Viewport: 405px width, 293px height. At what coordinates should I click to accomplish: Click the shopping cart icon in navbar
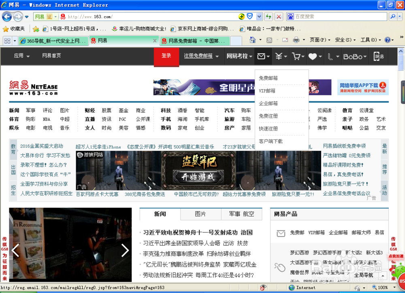click(x=296, y=56)
